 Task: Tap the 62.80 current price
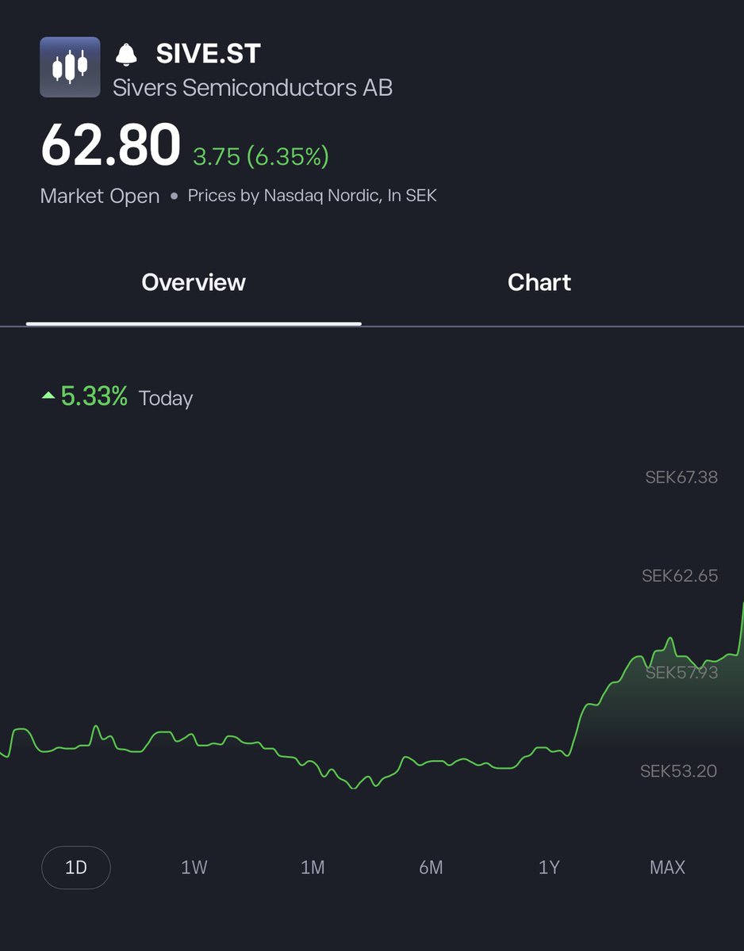tap(111, 145)
